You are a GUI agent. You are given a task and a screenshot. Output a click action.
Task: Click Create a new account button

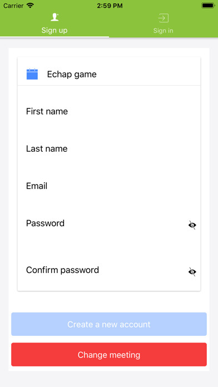click(109, 324)
